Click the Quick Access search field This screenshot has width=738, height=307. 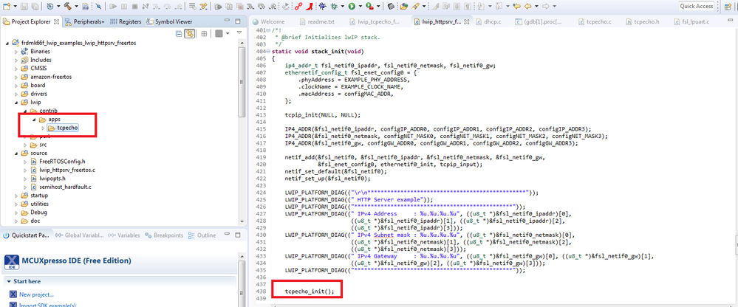click(x=697, y=6)
